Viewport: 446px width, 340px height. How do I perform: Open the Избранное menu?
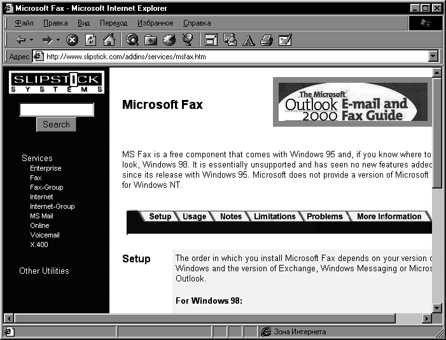point(155,23)
